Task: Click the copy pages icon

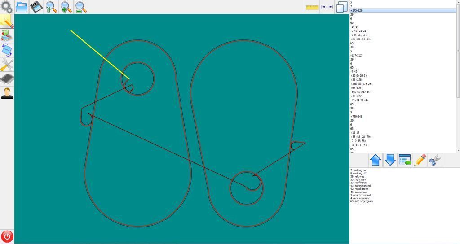Action: click(341, 7)
